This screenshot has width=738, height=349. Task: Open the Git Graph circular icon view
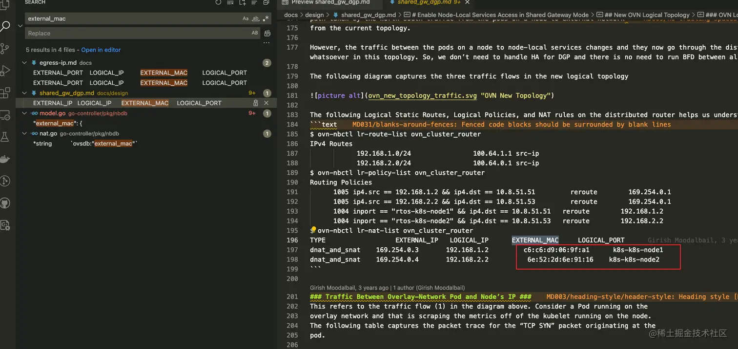(x=5, y=181)
